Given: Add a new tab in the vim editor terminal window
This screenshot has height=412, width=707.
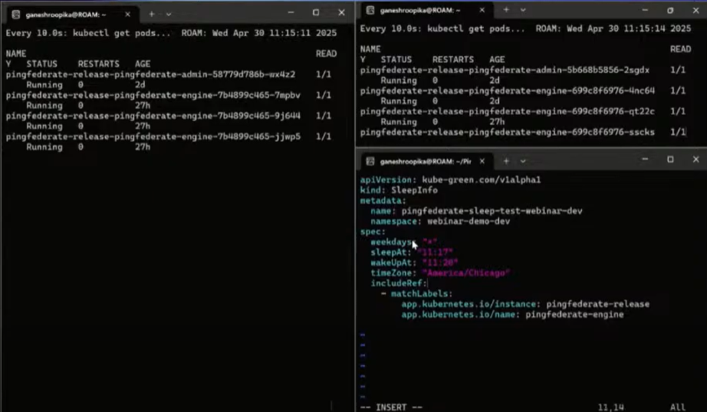Looking at the screenshot, I should pos(506,161).
